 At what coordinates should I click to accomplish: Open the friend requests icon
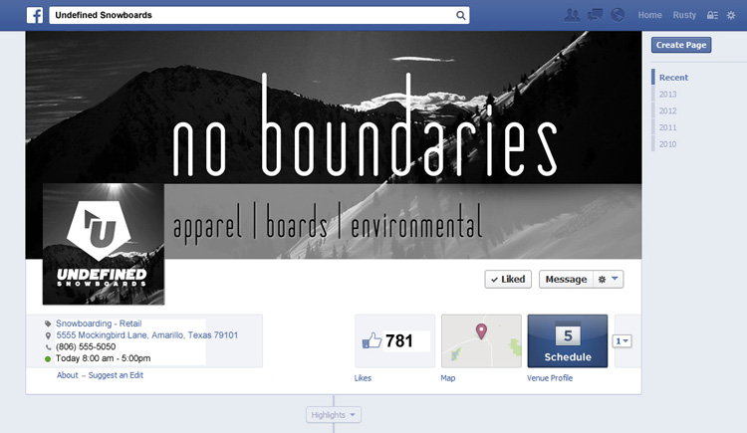572,15
